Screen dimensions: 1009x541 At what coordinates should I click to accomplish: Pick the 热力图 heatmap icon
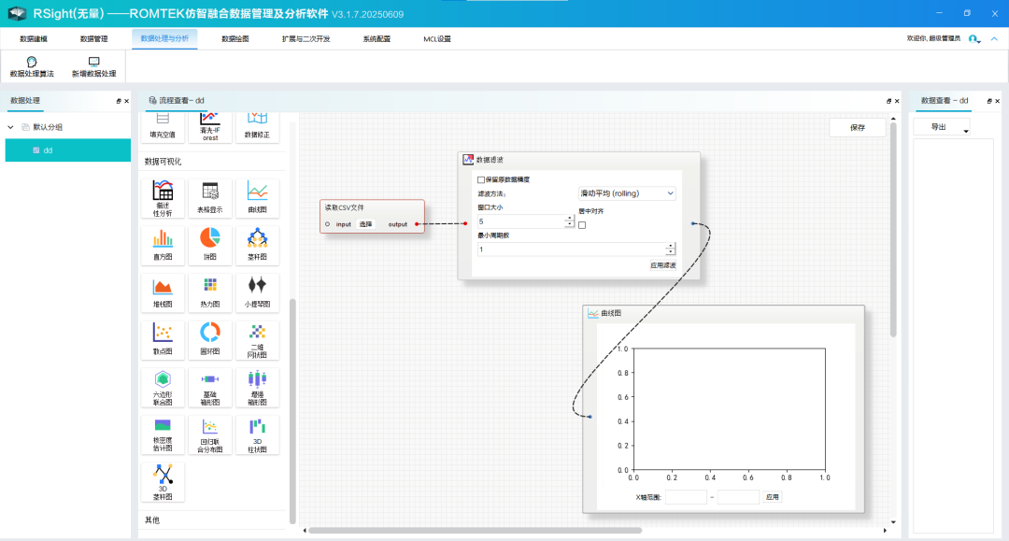click(209, 287)
